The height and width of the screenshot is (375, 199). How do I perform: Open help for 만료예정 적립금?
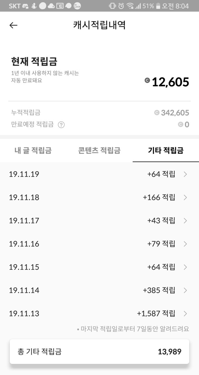(61, 125)
